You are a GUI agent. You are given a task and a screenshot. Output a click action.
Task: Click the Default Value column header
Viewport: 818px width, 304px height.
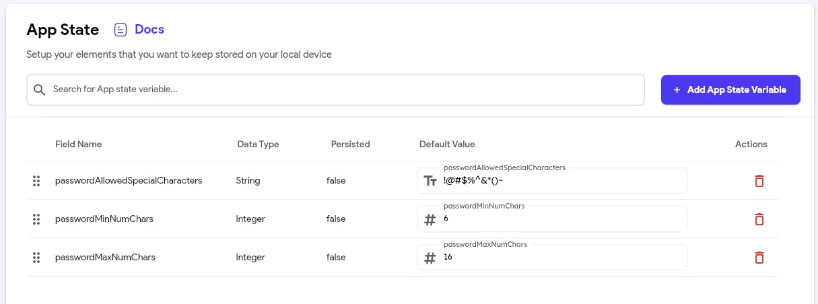447,144
